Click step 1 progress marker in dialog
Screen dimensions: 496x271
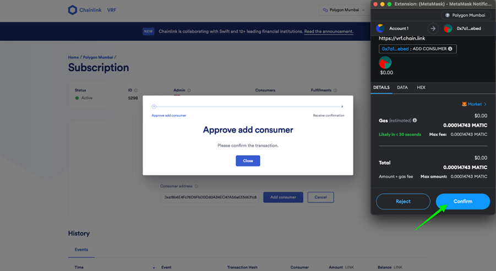click(154, 107)
